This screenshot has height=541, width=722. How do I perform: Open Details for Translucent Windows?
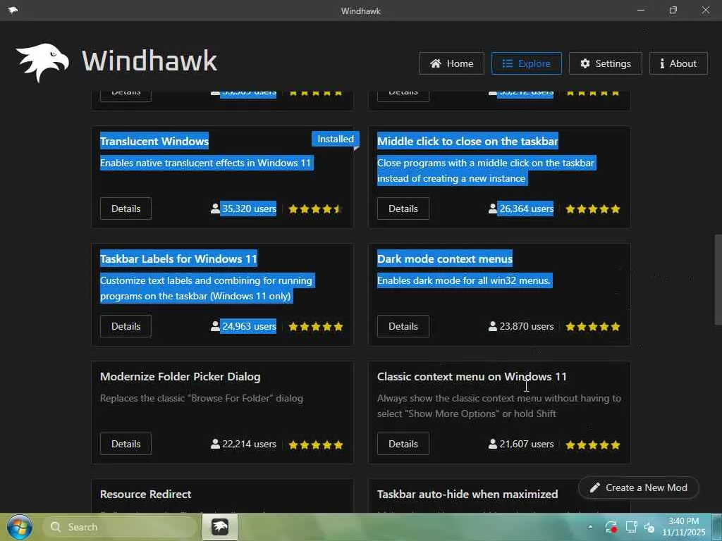point(126,209)
